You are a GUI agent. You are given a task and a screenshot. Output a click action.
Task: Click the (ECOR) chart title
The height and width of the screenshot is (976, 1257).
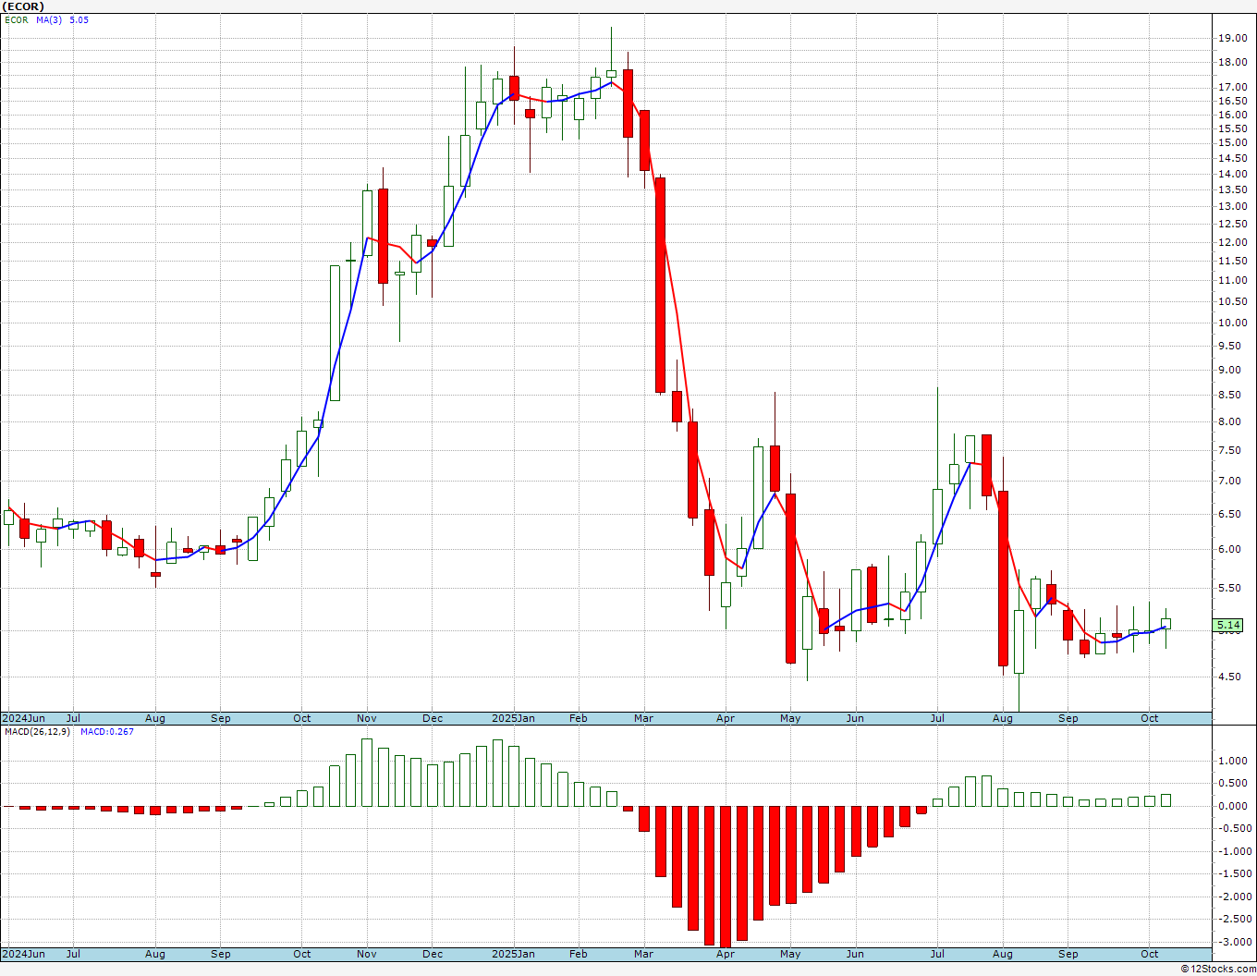click(22, 6)
